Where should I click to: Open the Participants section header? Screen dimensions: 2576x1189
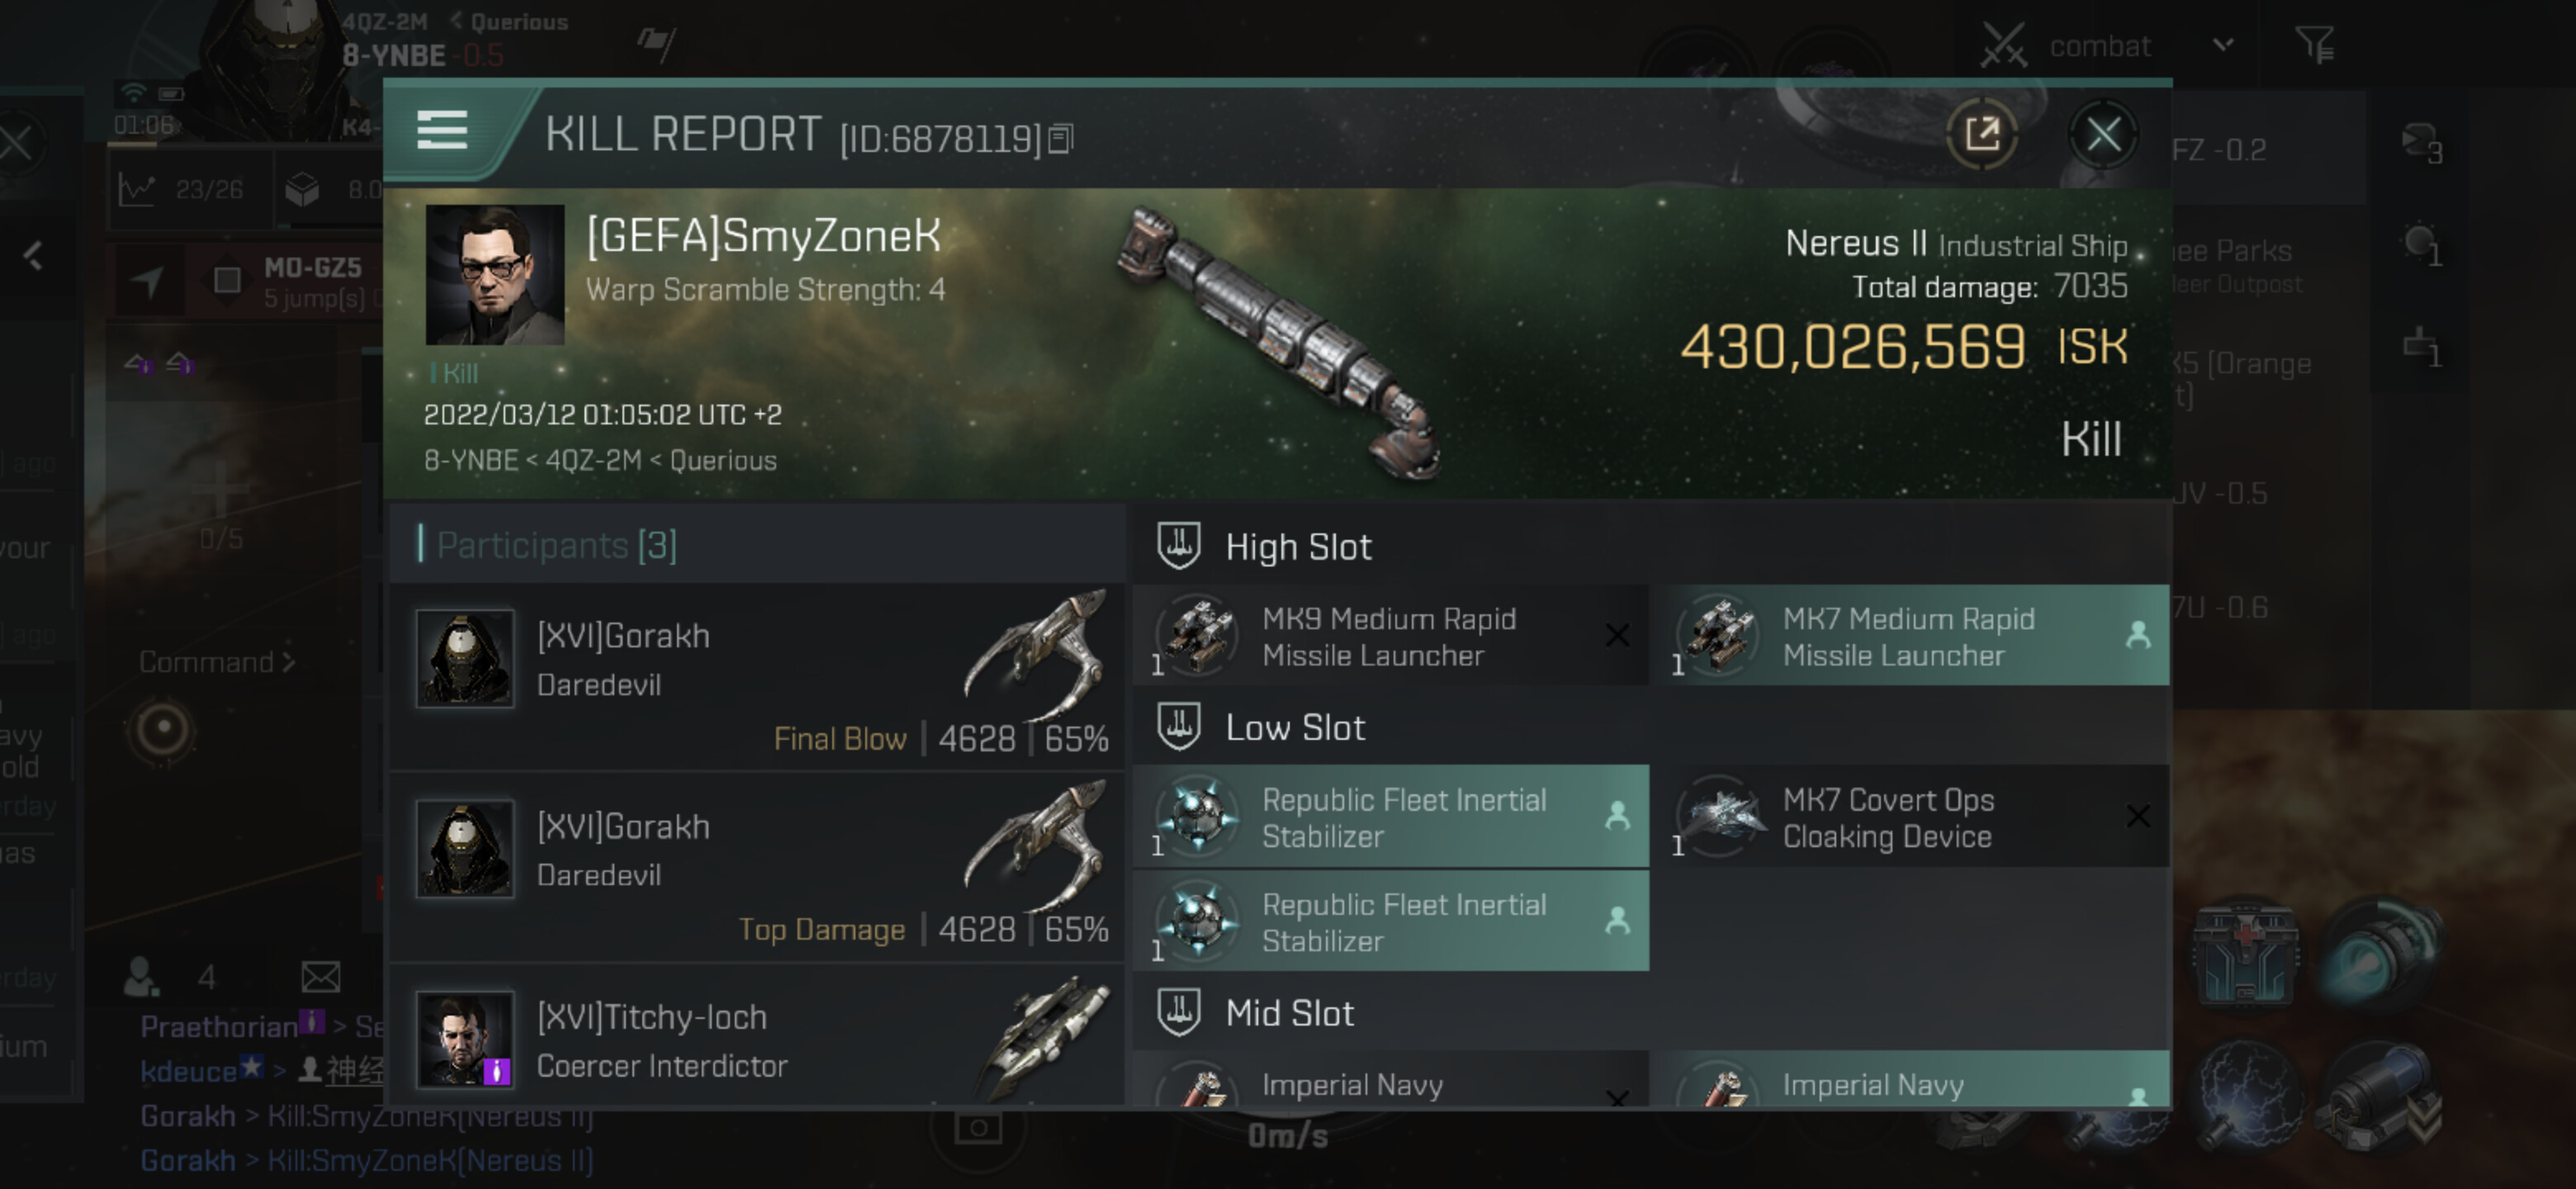point(557,545)
